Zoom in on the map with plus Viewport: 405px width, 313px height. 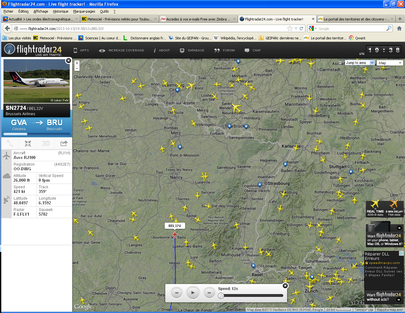click(77, 63)
